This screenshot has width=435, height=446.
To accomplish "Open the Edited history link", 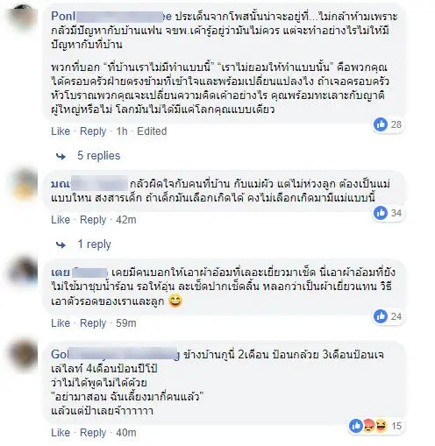I will 152,131.
